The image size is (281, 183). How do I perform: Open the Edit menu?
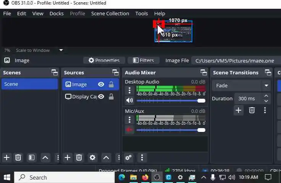coord(21,13)
